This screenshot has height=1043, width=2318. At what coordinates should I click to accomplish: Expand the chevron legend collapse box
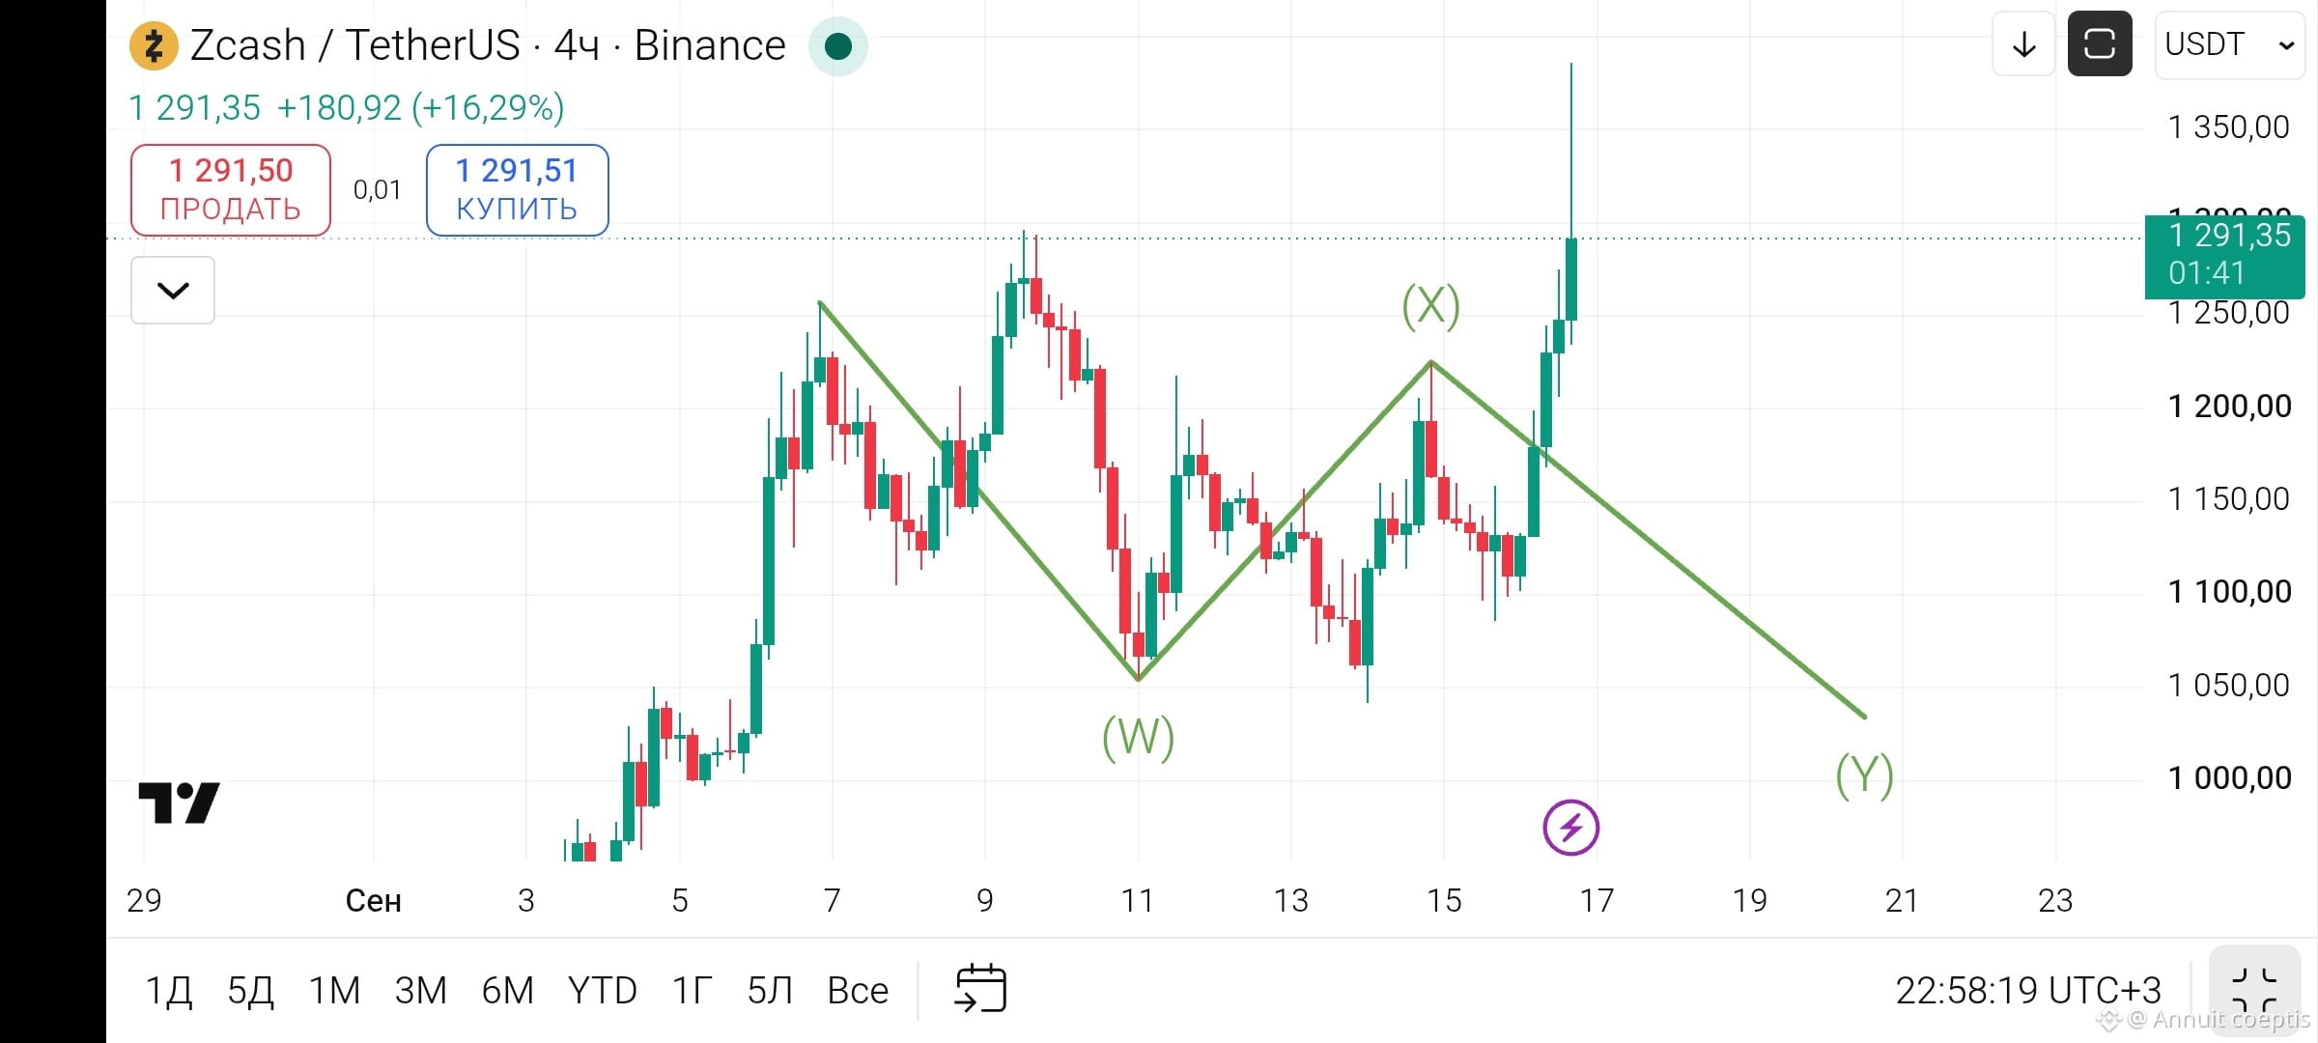coord(173,290)
